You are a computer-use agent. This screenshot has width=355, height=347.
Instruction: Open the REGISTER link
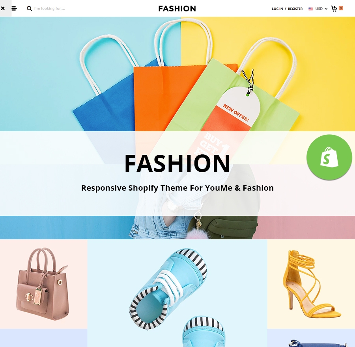(x=295, y=9)
